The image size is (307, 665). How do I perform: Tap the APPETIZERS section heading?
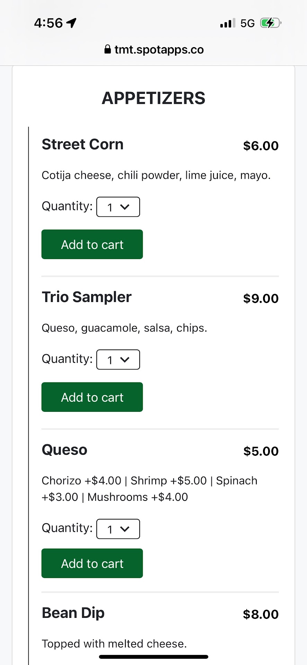pyautogui.click(x=153, y=98)
